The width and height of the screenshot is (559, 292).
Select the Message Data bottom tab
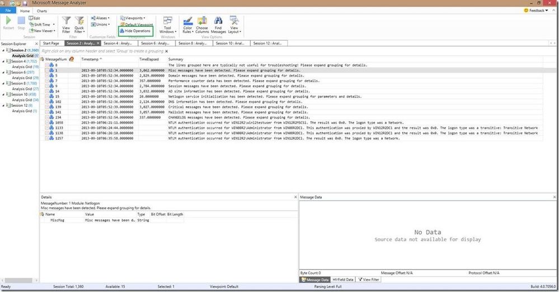[315, 280]
